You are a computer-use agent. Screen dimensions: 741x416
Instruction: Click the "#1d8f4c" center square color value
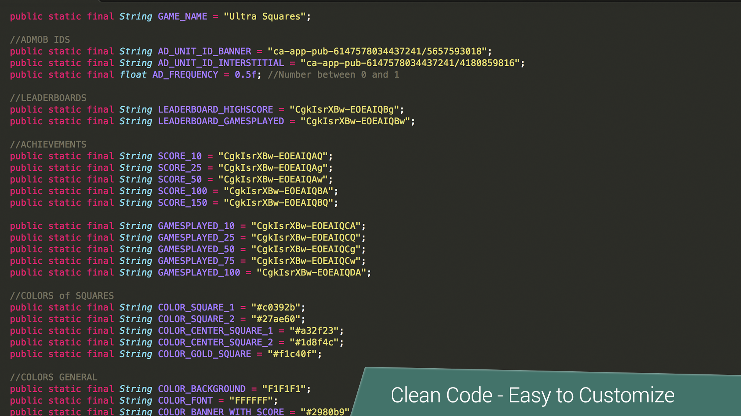coord(314,342)
